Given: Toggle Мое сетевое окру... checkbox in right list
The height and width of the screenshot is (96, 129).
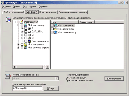Looking at the screenshot, I should (52, 32).
